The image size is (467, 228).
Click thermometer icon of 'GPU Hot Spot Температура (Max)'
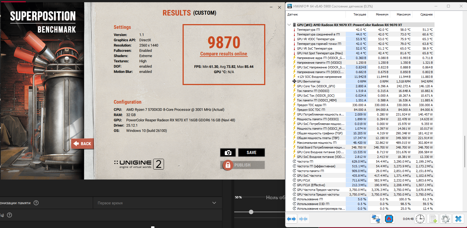[294, 53]
